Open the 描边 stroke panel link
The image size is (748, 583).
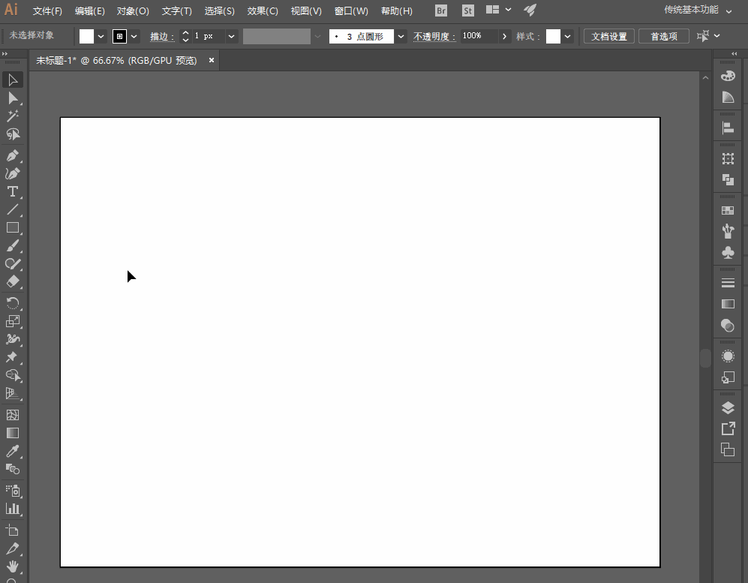[162, 37]
